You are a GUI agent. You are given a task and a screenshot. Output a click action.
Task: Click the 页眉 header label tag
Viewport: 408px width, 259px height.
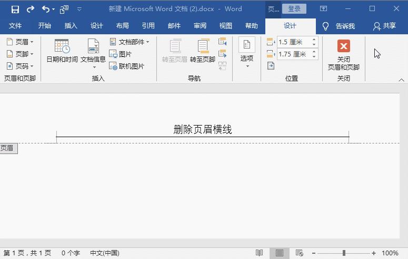click(7, 148)
